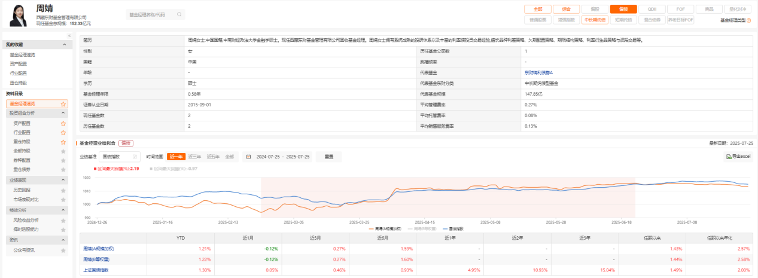This screenshot has height=278, width=758.
Task: Open 公众号资讯 in the sidebar
Action: pyautogui.click(x=24, y=250)
